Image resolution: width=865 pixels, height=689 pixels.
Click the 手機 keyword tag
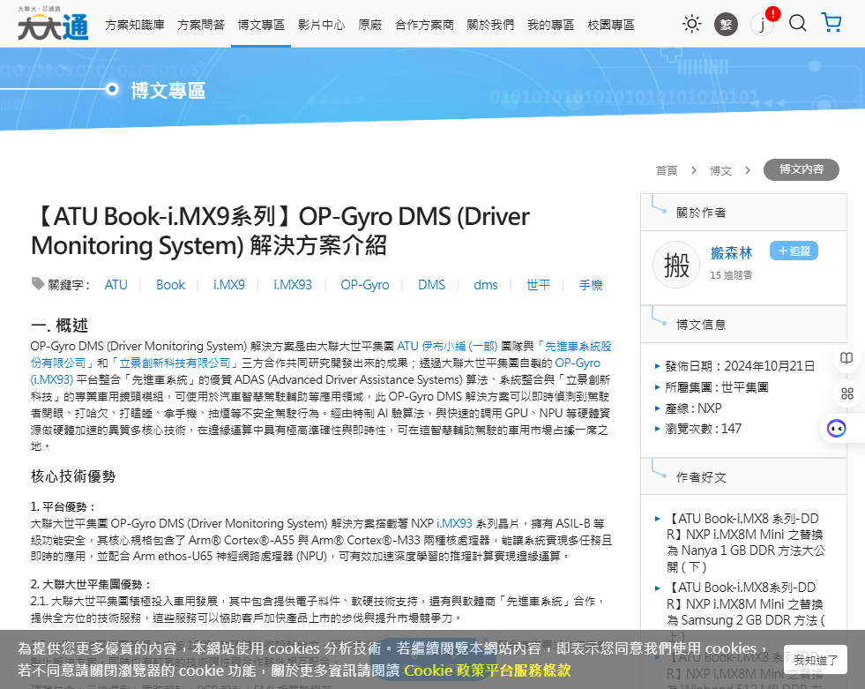(591, 285)
